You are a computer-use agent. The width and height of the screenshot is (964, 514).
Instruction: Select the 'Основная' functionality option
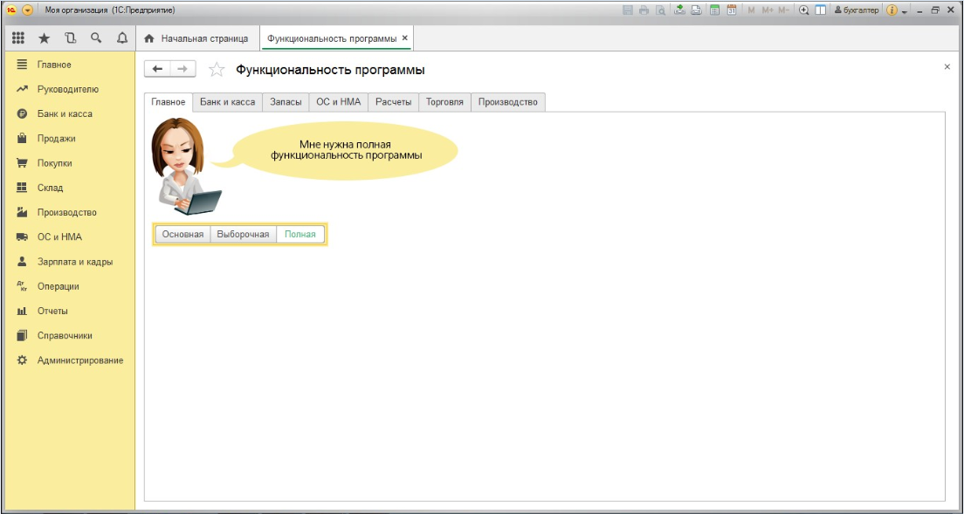(x=182, y=234)
